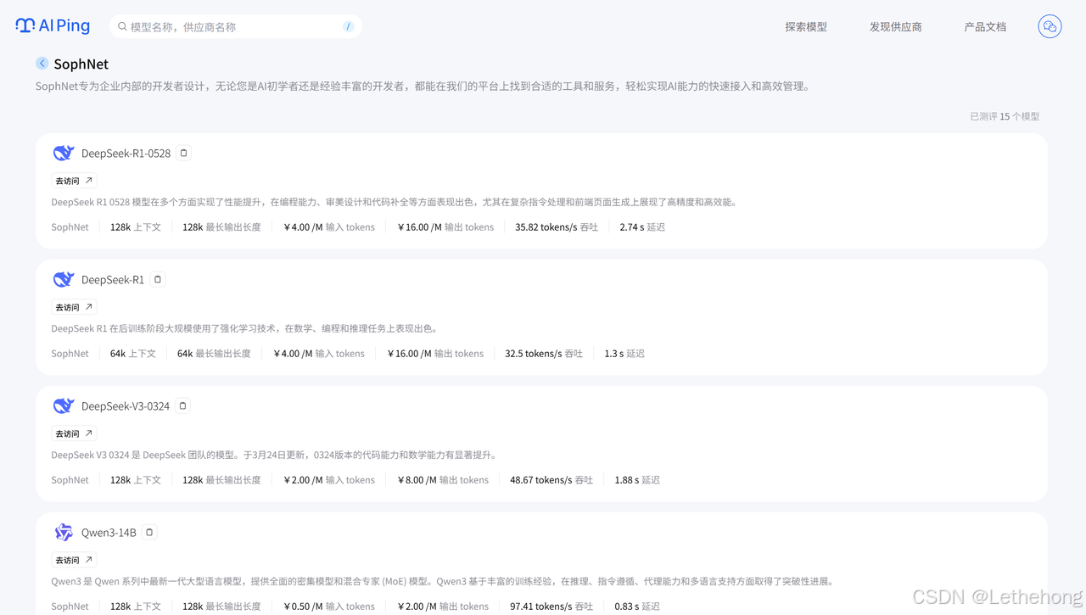The width and height of the screenshot is (1086, 615).
Task: Click the 1.3 s latency value
Action: click(x=624, y=354)
